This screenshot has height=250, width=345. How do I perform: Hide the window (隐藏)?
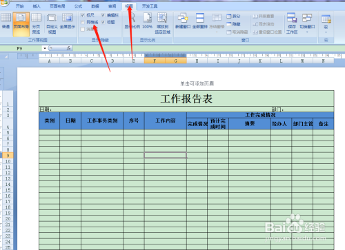click(233, 24)
